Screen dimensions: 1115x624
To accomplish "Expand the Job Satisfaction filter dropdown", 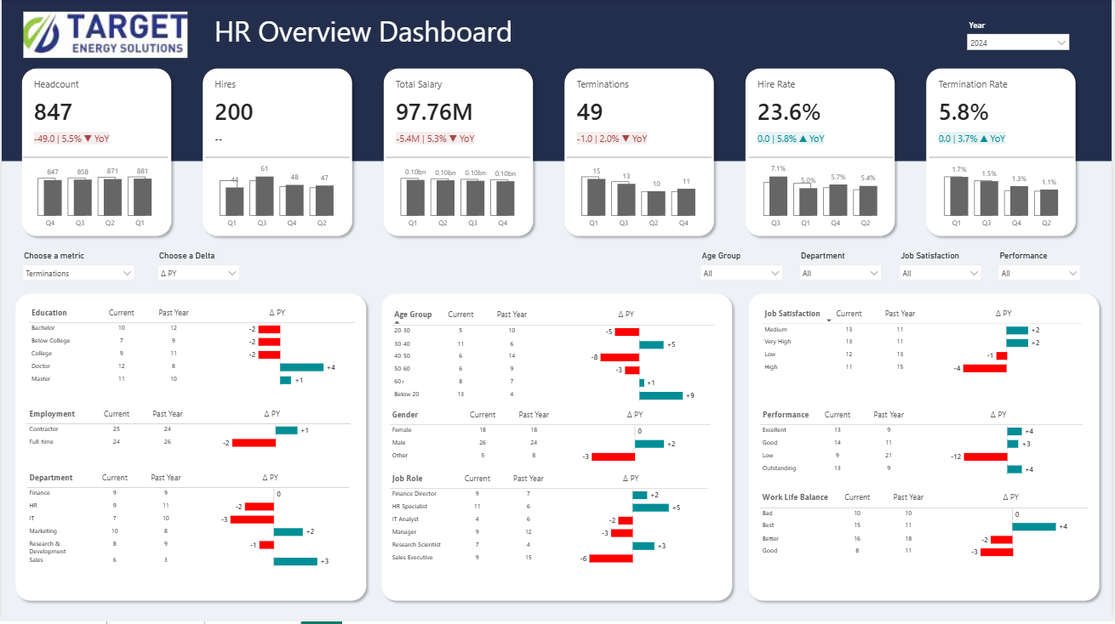I will pos(941,273).
